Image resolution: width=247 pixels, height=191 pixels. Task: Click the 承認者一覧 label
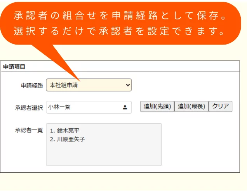click(29, 130)
